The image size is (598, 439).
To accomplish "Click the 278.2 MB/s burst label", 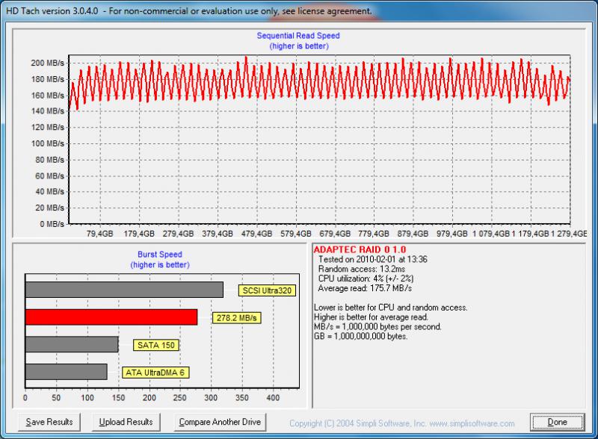I will (x=236, y=318).
